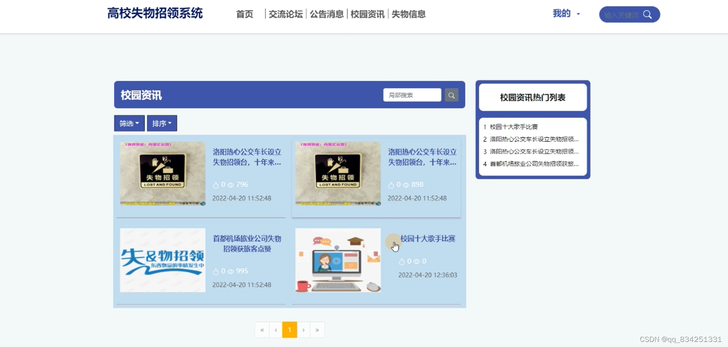728x347 pixels.
Task: Jump to last page with » button
Action: 317,330
